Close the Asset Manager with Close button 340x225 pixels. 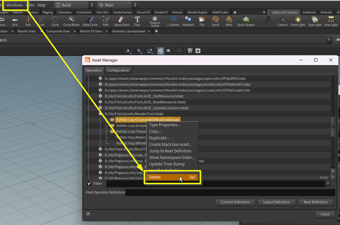325,215
